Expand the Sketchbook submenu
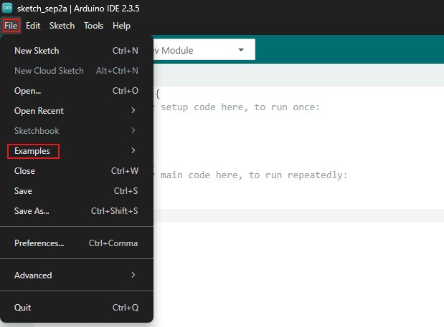This screenshot has width=444, height=327. tap(77, 131)
